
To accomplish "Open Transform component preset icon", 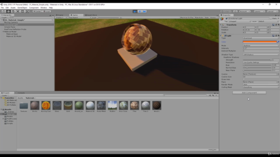I will [x=276, y=25].
